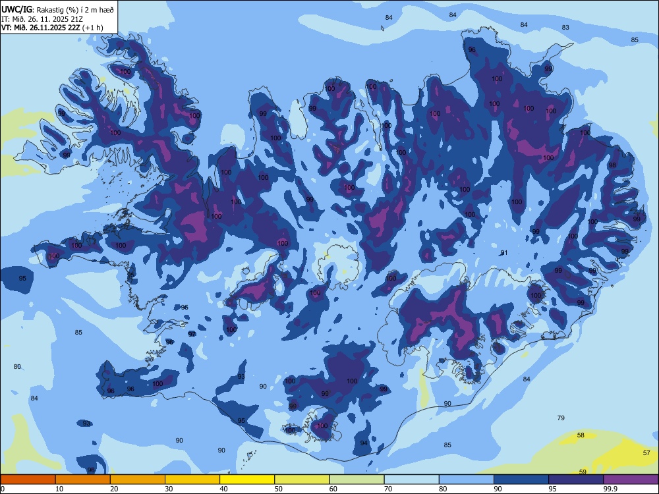Click the '98' humidity value on the map
659x494 pixels.
pos(612,165)
